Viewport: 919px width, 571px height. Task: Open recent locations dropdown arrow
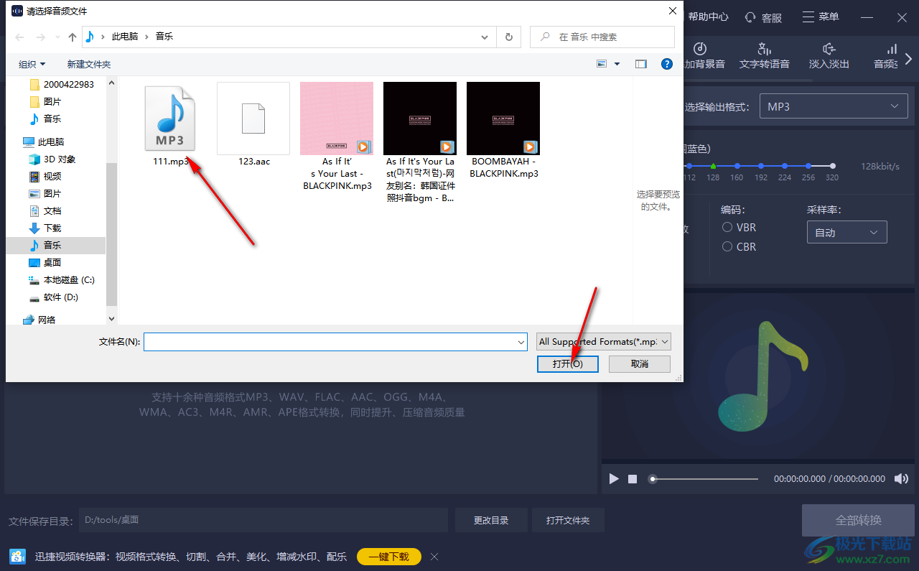56,37
